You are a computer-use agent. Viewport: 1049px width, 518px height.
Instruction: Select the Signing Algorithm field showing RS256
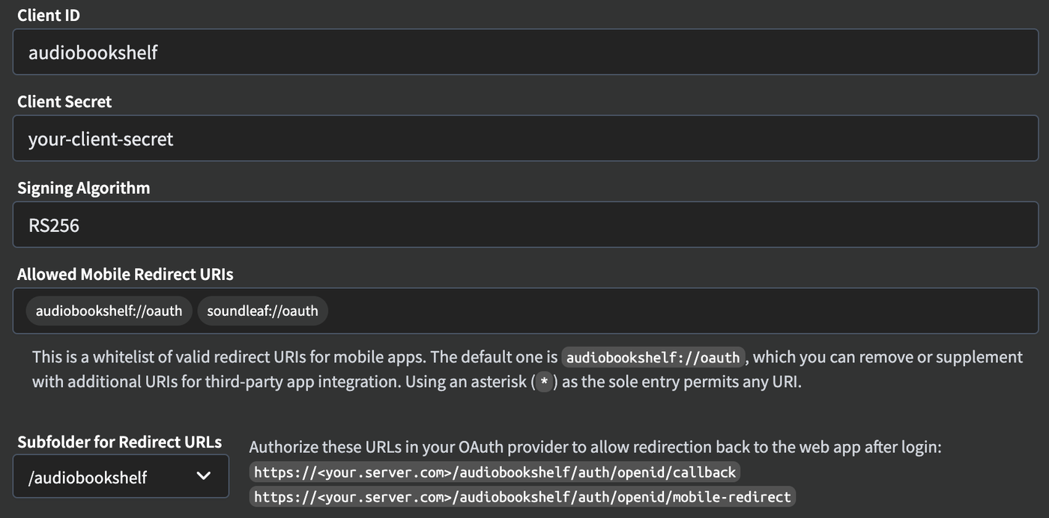click(525, 225)
